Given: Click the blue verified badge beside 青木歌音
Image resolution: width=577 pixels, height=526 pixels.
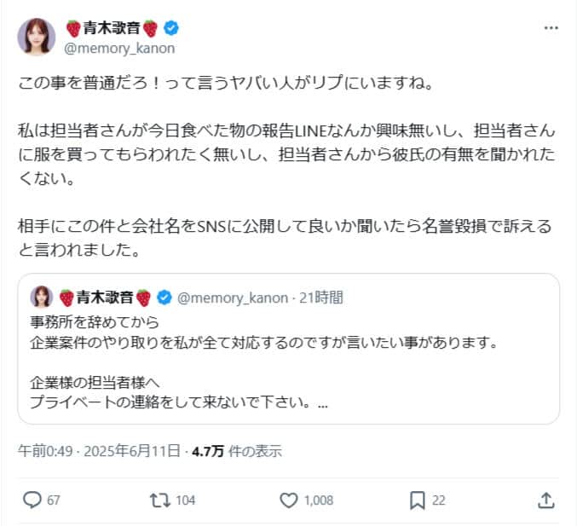Looking at the screenshot, I should pos(170,28).
